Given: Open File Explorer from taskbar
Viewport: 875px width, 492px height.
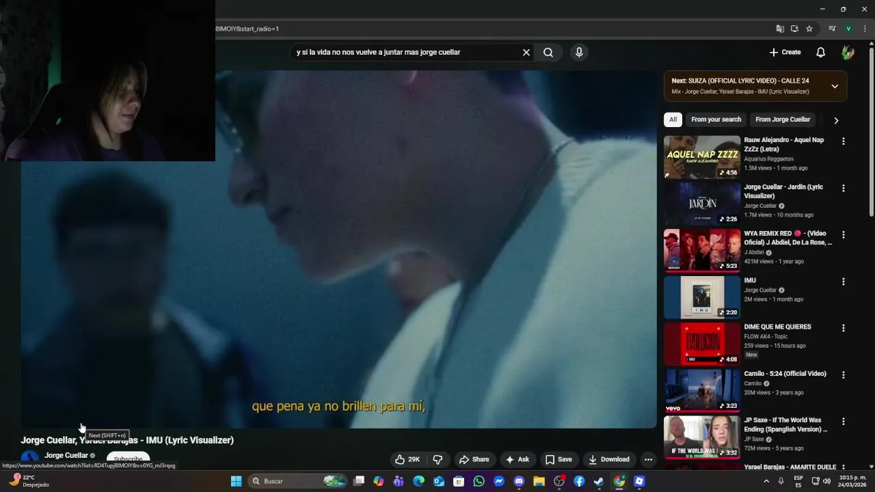Looking at the screenshot, I should [x=539, y=481].
